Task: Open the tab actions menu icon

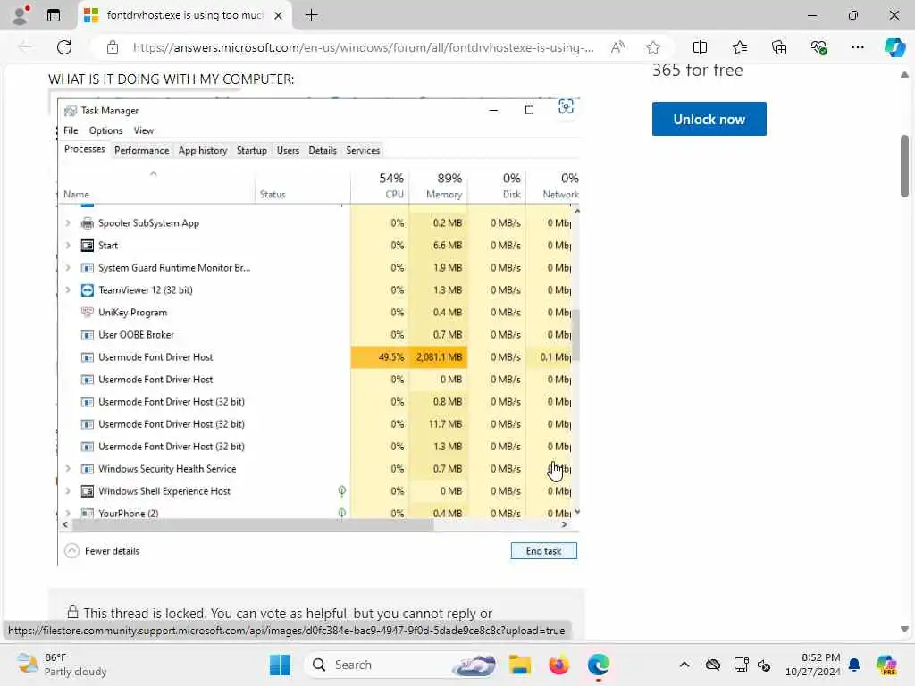Action: [x=54, y=15]
